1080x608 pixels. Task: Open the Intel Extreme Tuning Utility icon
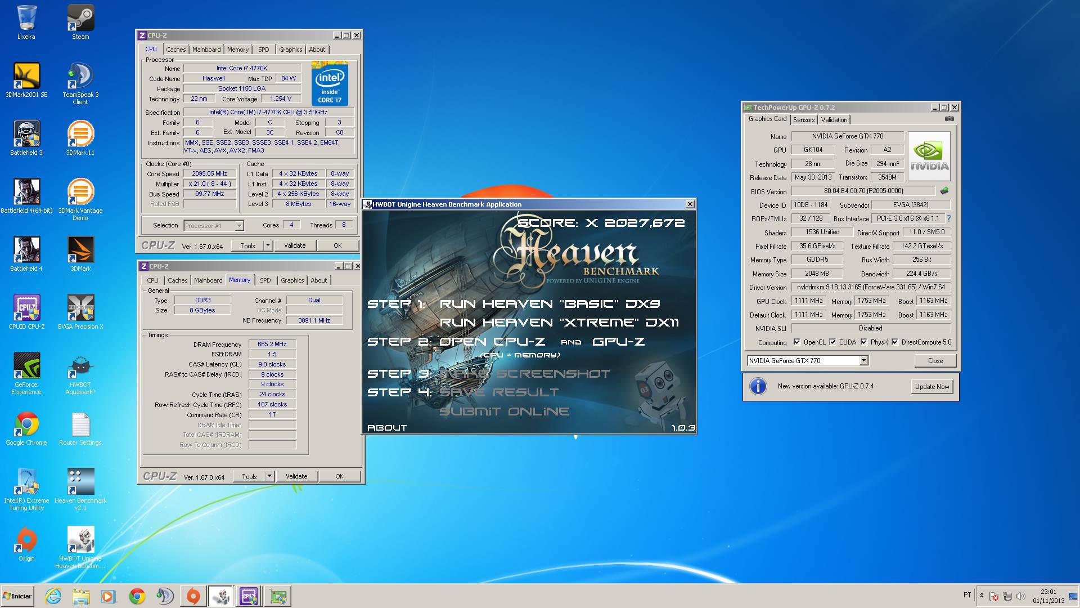coord(26,490)
